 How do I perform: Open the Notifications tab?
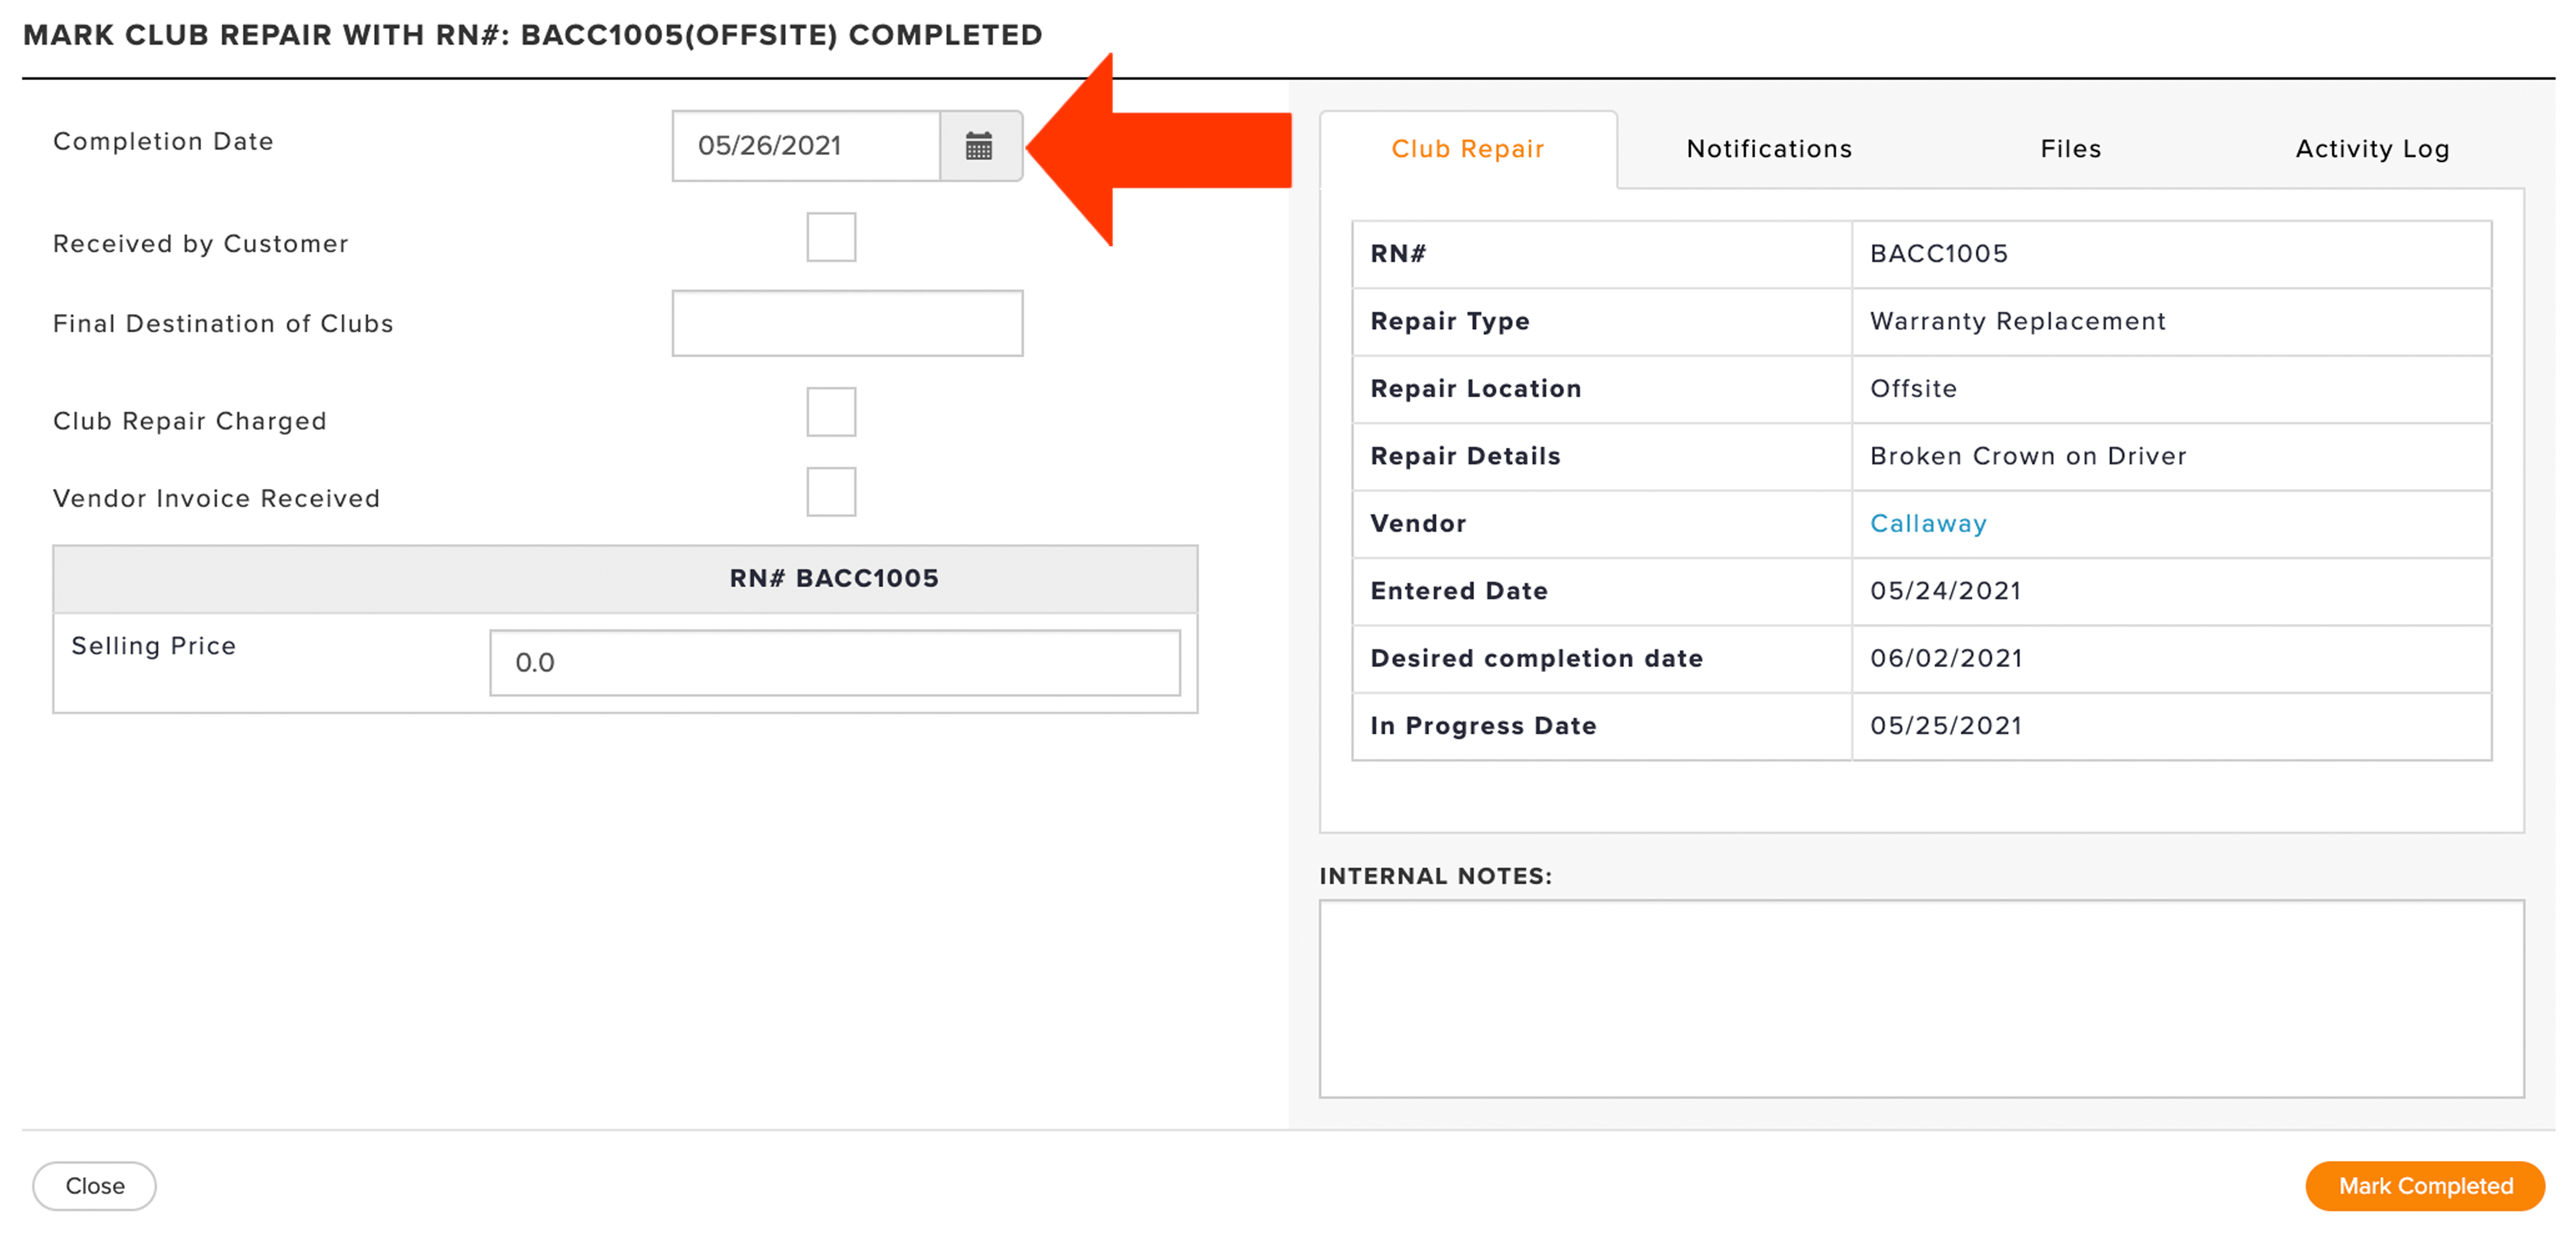pyautogui.click(x=1769, y=149)
